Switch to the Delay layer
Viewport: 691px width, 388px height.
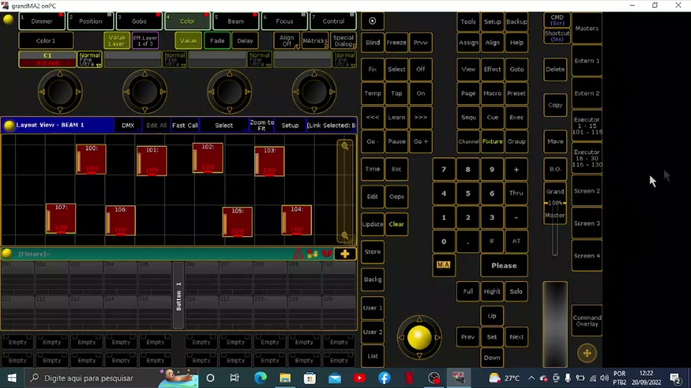point(245,40)
